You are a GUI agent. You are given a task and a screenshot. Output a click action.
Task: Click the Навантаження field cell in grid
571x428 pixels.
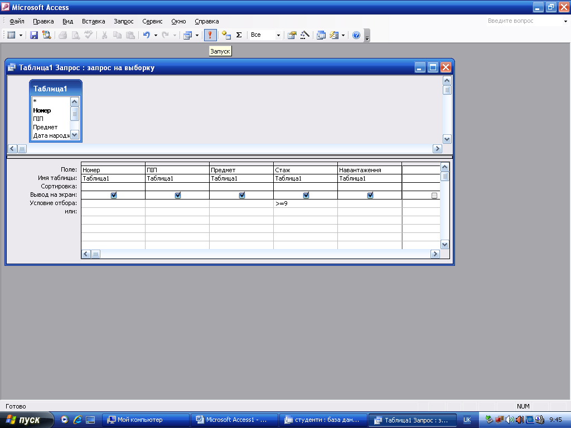pos(370,170)
